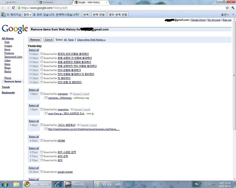Check the 3:21pm search checkbox
Viewport: 236px width, 188px height.
click(42, 152)
